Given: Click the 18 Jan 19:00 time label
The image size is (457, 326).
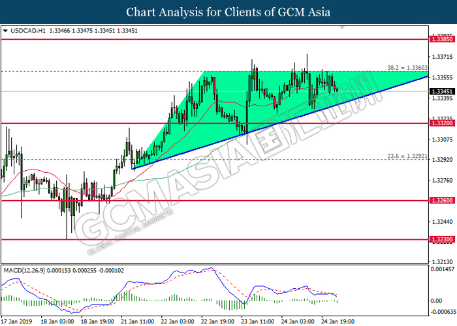Looking at the screenshot, I should pyautogui.click(x=97, y=321).
